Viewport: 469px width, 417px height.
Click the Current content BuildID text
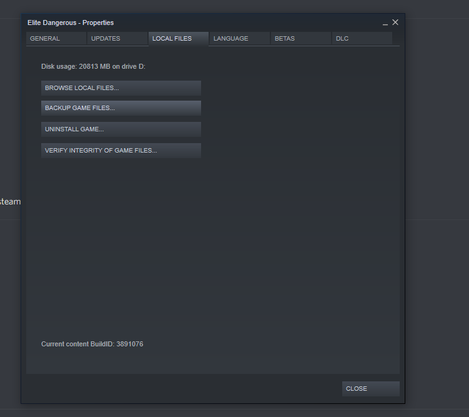tap(92, 344)
